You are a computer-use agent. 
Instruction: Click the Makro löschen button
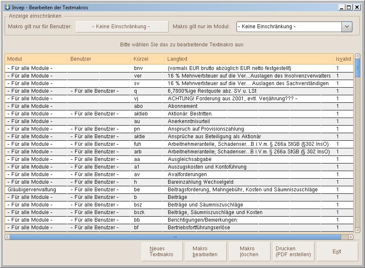[250, 252]
